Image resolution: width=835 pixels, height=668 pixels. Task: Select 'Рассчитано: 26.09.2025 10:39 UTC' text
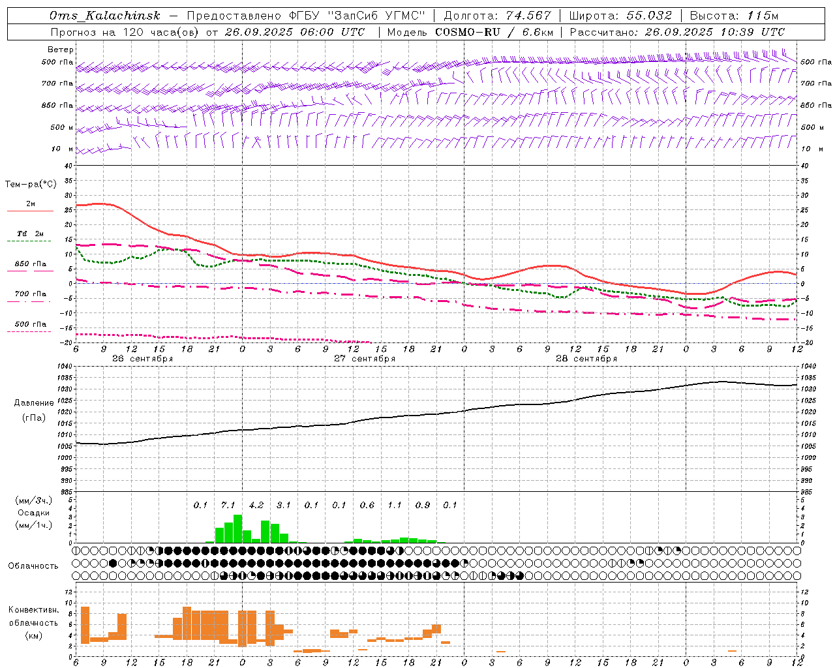coord(677,32)
